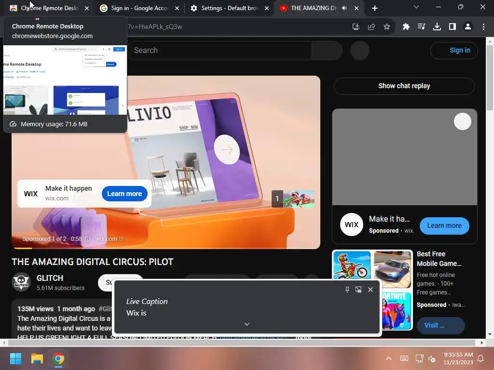Switch to Sign in - Google Account tab
Screen dimensions: 494x370
pyautogui.click(x=139, y=8)
